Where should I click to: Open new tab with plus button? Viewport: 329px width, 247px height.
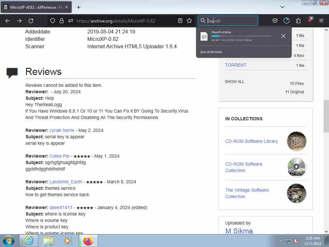click(78, 7)
